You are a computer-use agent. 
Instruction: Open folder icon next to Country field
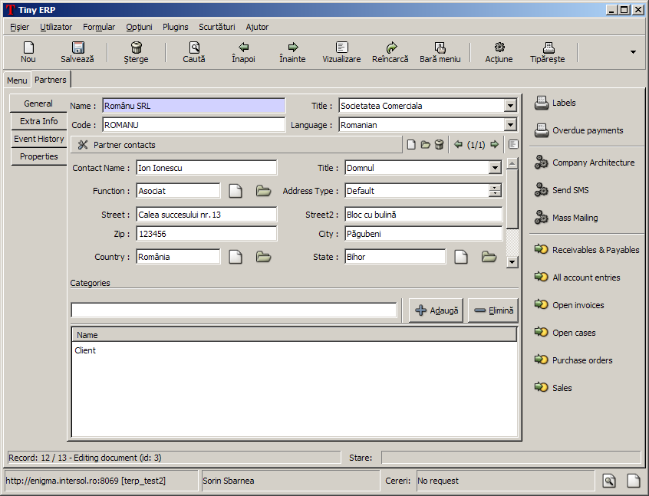(x=264, y=257)
